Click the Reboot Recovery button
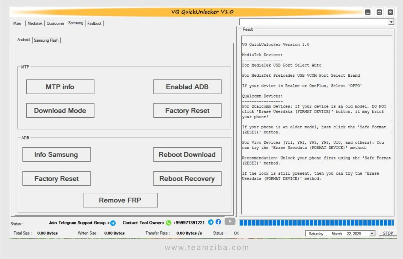Viewport: 403px width, 259px height. 187,179
